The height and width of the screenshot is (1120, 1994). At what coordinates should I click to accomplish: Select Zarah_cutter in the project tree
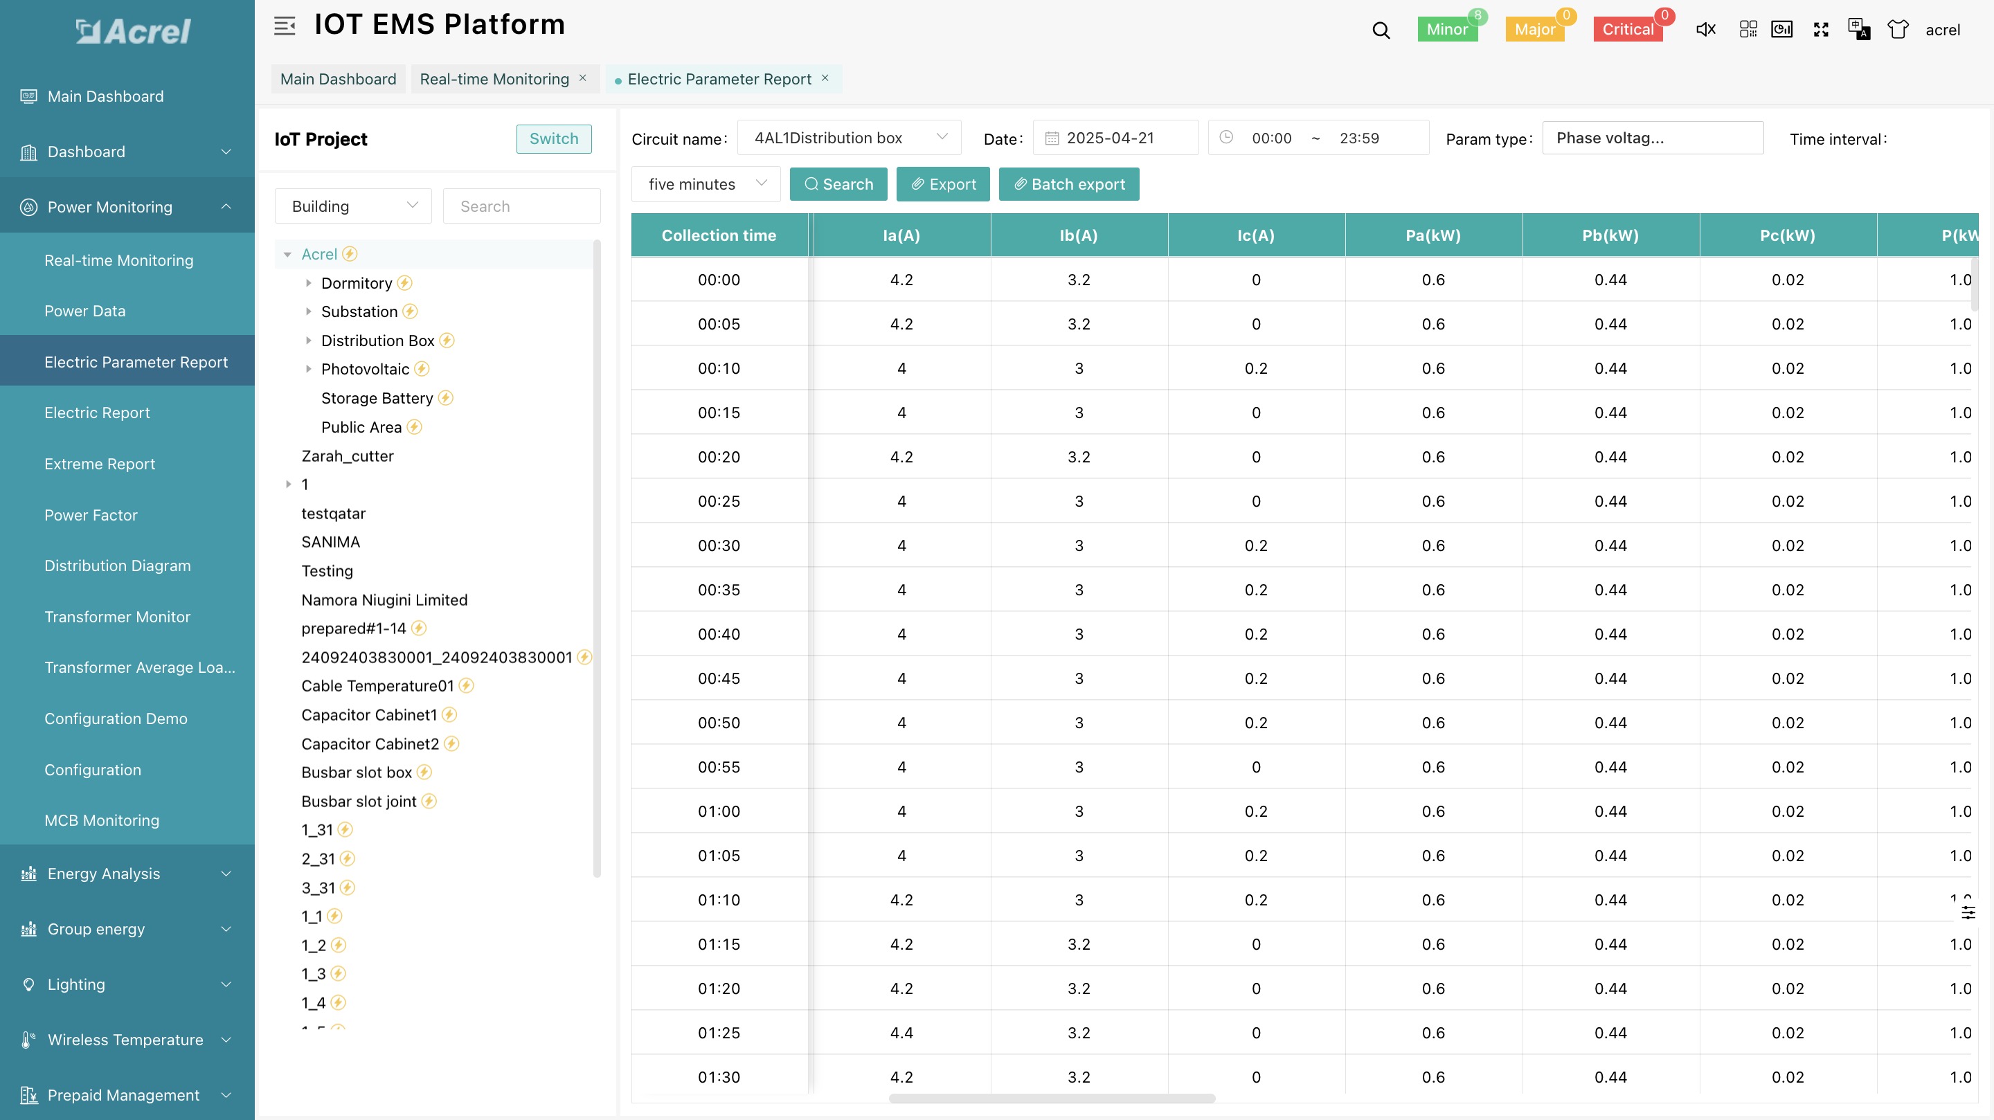(x=348, y=456)
